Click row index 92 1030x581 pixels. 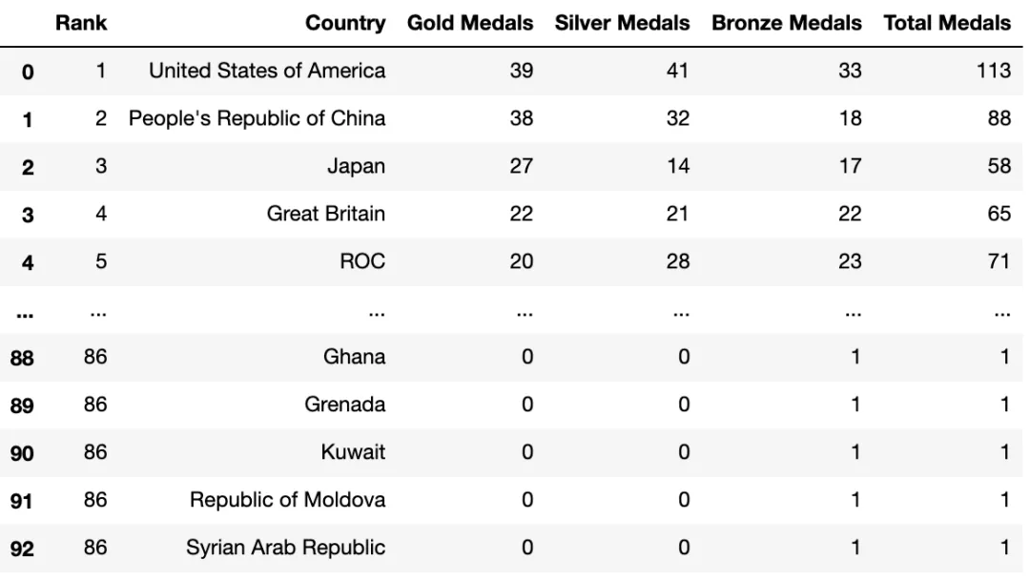tap(22, 549)
